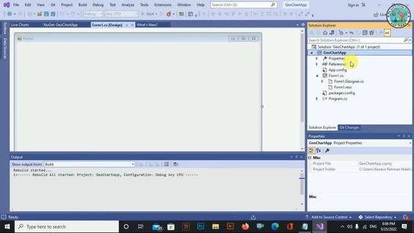Click the Form1 designer right resize handle

click(x=262, y=107)
